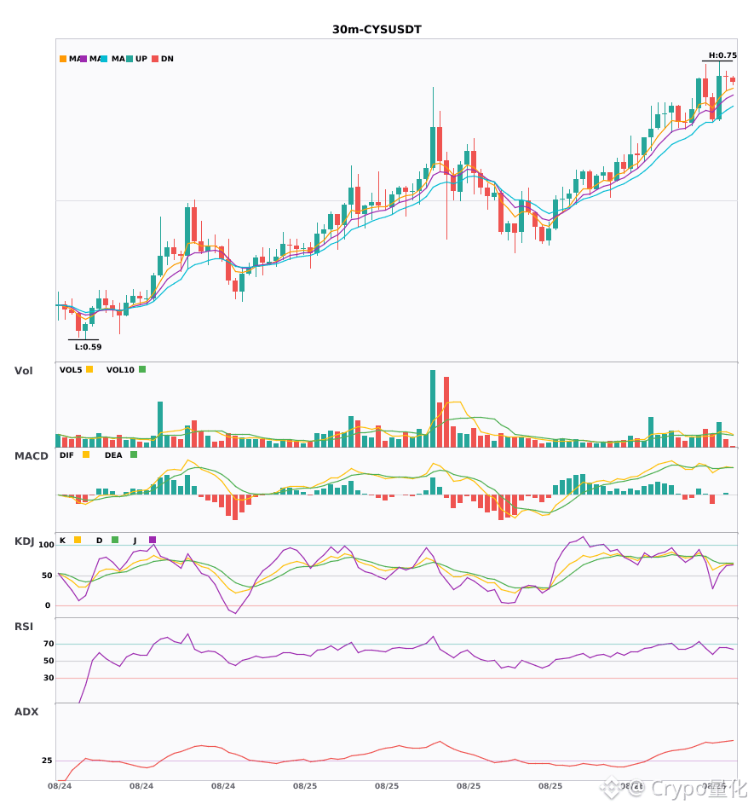The width and height of the screenshot is (754, 810).
Task: Click the L:0.59 low price label
Action: coord(89,347)
